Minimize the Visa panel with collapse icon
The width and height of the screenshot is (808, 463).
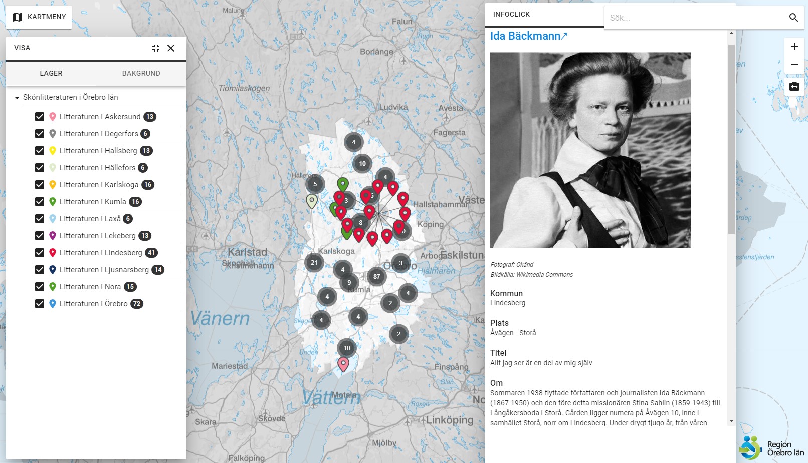(156, 48)
